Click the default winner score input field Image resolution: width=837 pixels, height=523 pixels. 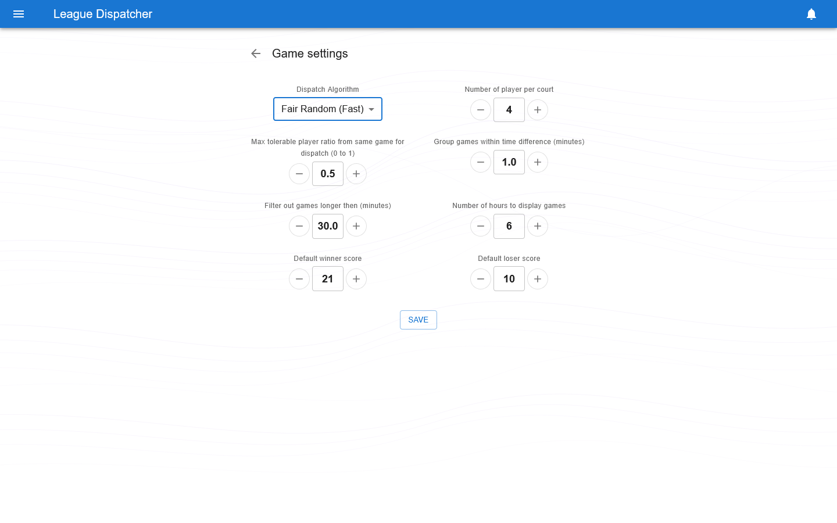pyautogui.click(x=328, y=279)
